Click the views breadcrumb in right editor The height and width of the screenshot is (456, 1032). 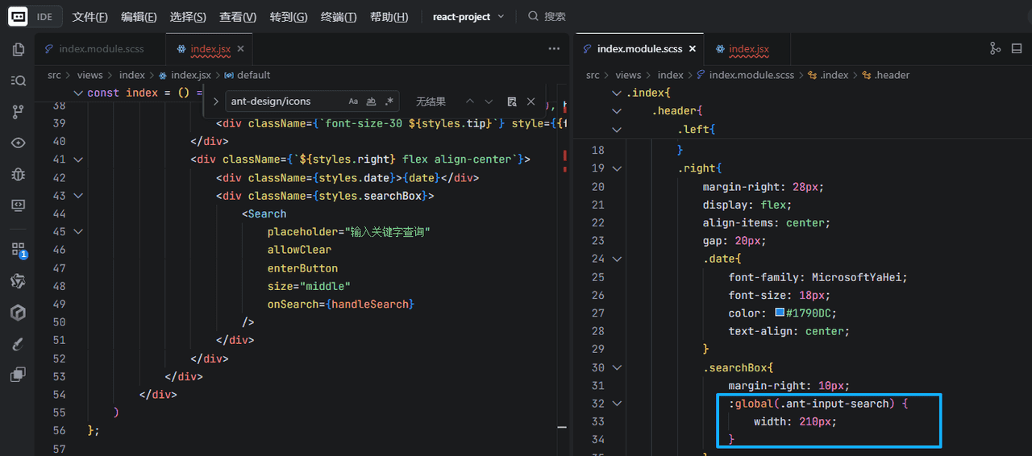pos(627,75)
